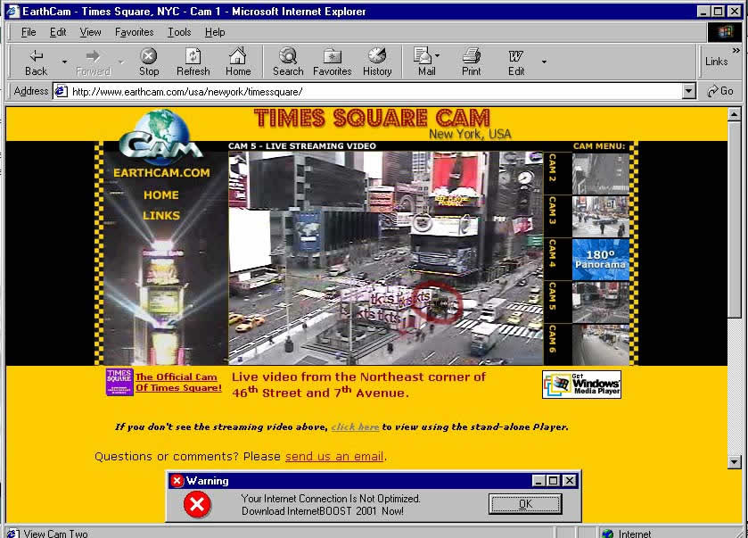Click the Forward navigation button
This screenshot has height=538, width=748.
(x=93, y=62)
